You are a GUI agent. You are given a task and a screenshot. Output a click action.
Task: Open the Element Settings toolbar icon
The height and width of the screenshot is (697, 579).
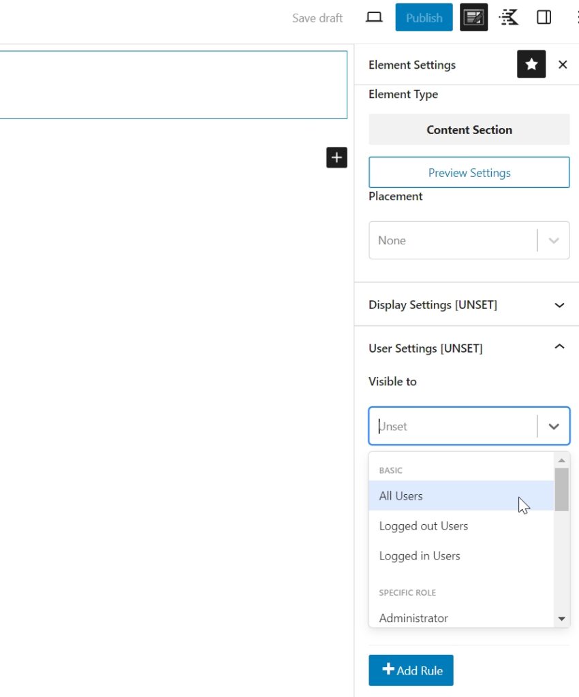click(x=473, y=18)
